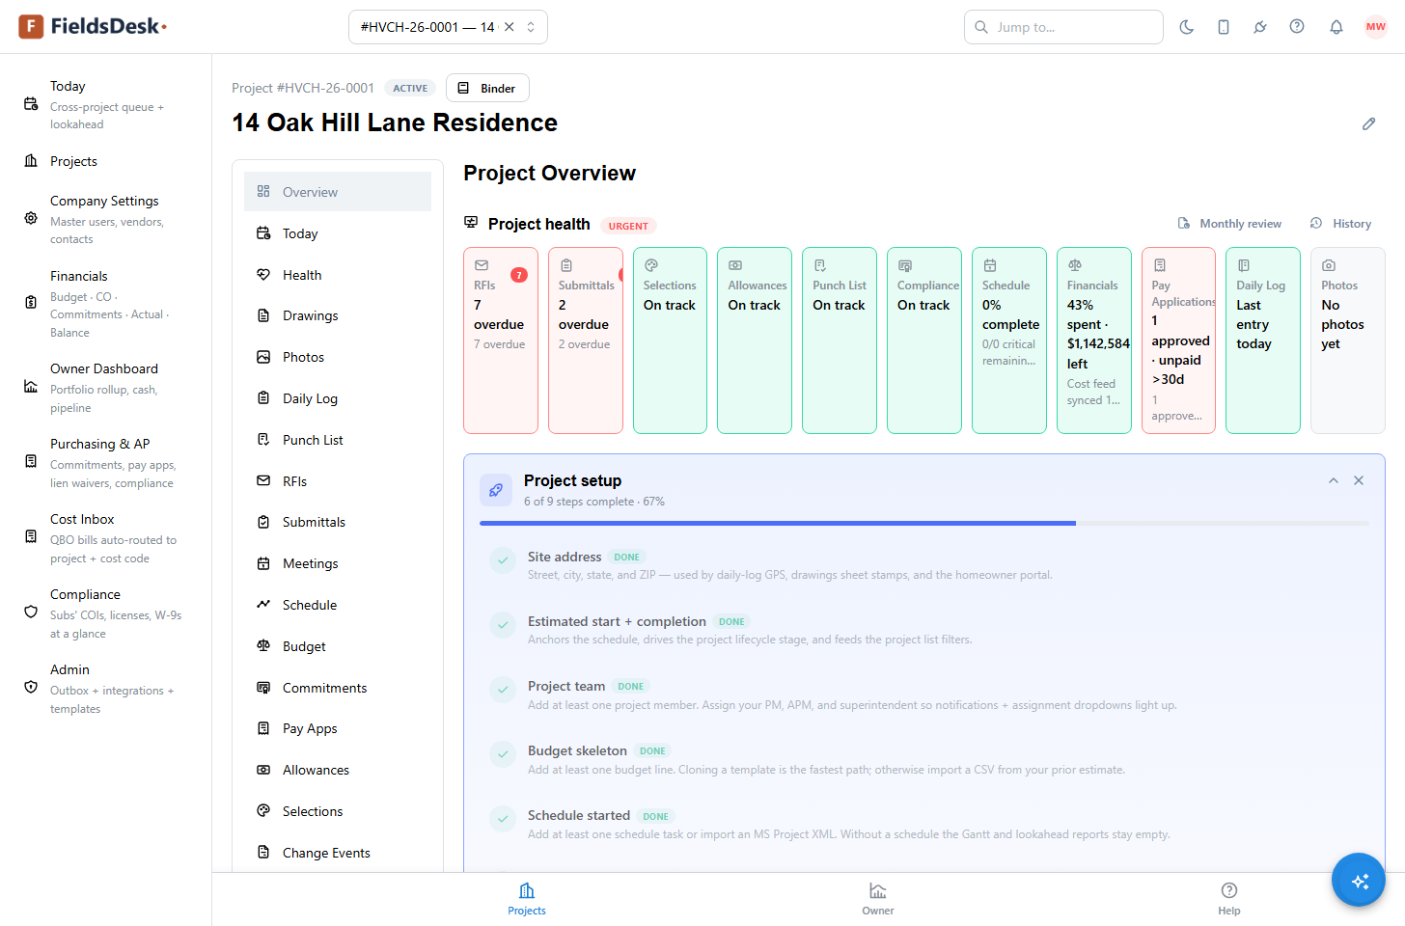Open the Binder button
The width and height of the screenshot is (1405, 926).
coord(487,88)
